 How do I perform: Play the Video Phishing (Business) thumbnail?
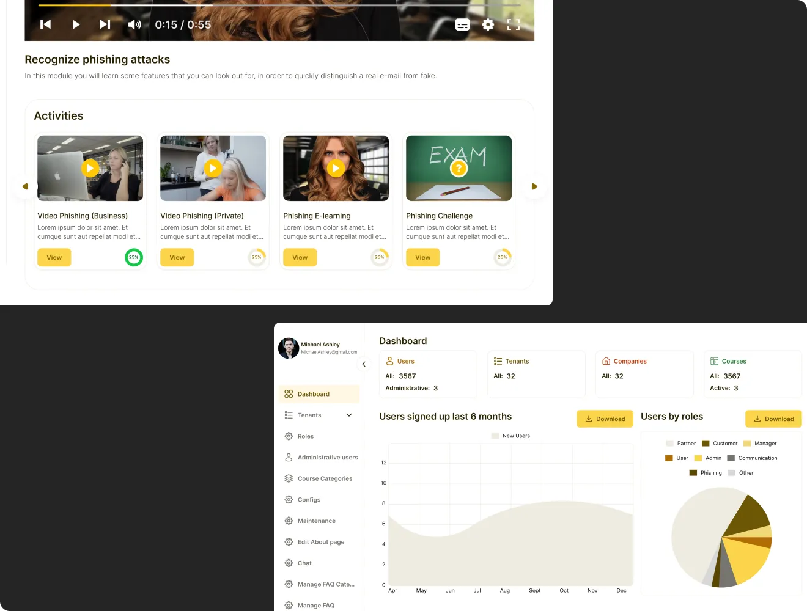pyautogui.click(x=90, y=168)
